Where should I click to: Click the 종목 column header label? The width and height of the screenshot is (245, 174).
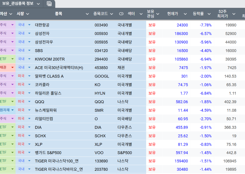[x=59, y=14]
